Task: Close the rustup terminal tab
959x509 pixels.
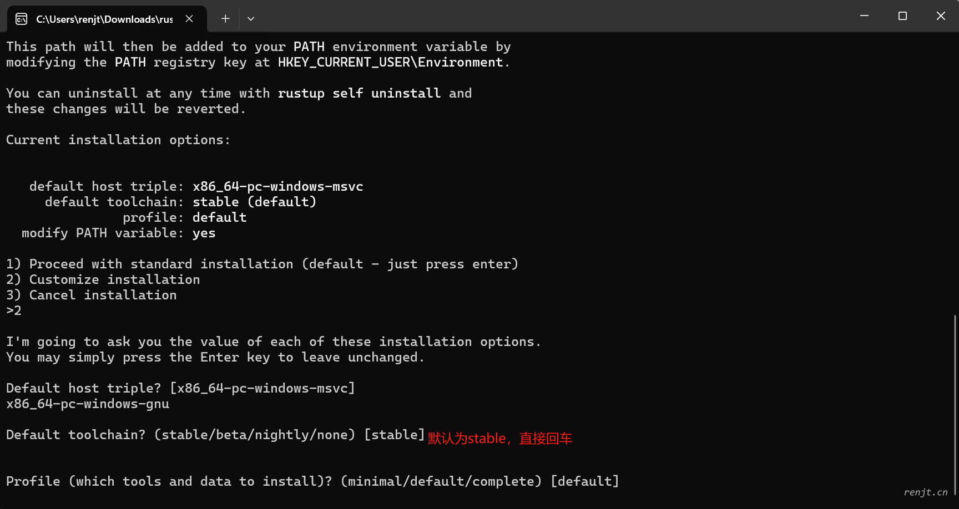Action: [x=189, y=19]
